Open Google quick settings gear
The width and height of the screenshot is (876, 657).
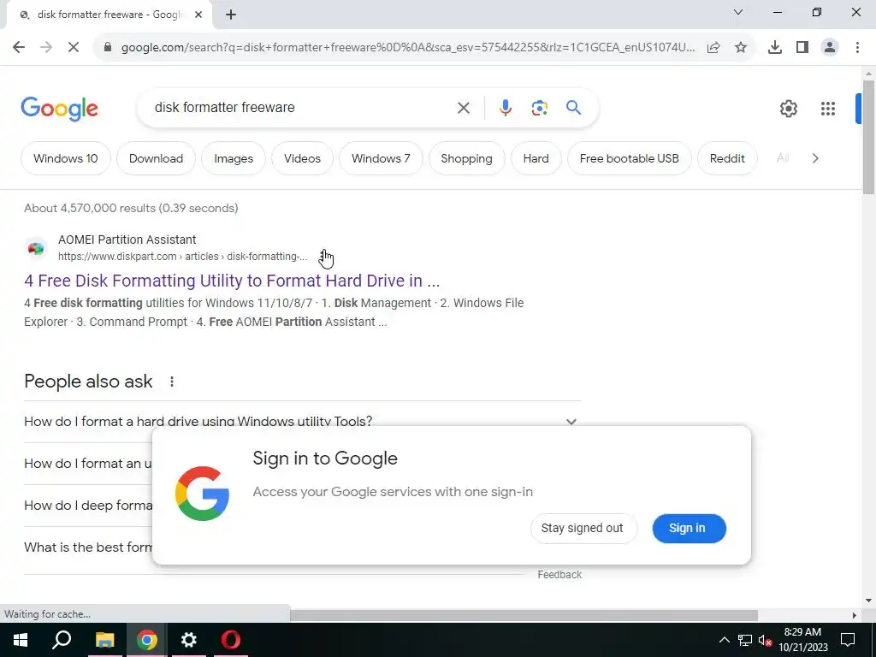[x=788, y=109]
